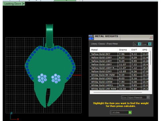Viewport: 161px width, 121px height.
Task: Select the White Gold:10KX1 row
Action: click(119, 78)
